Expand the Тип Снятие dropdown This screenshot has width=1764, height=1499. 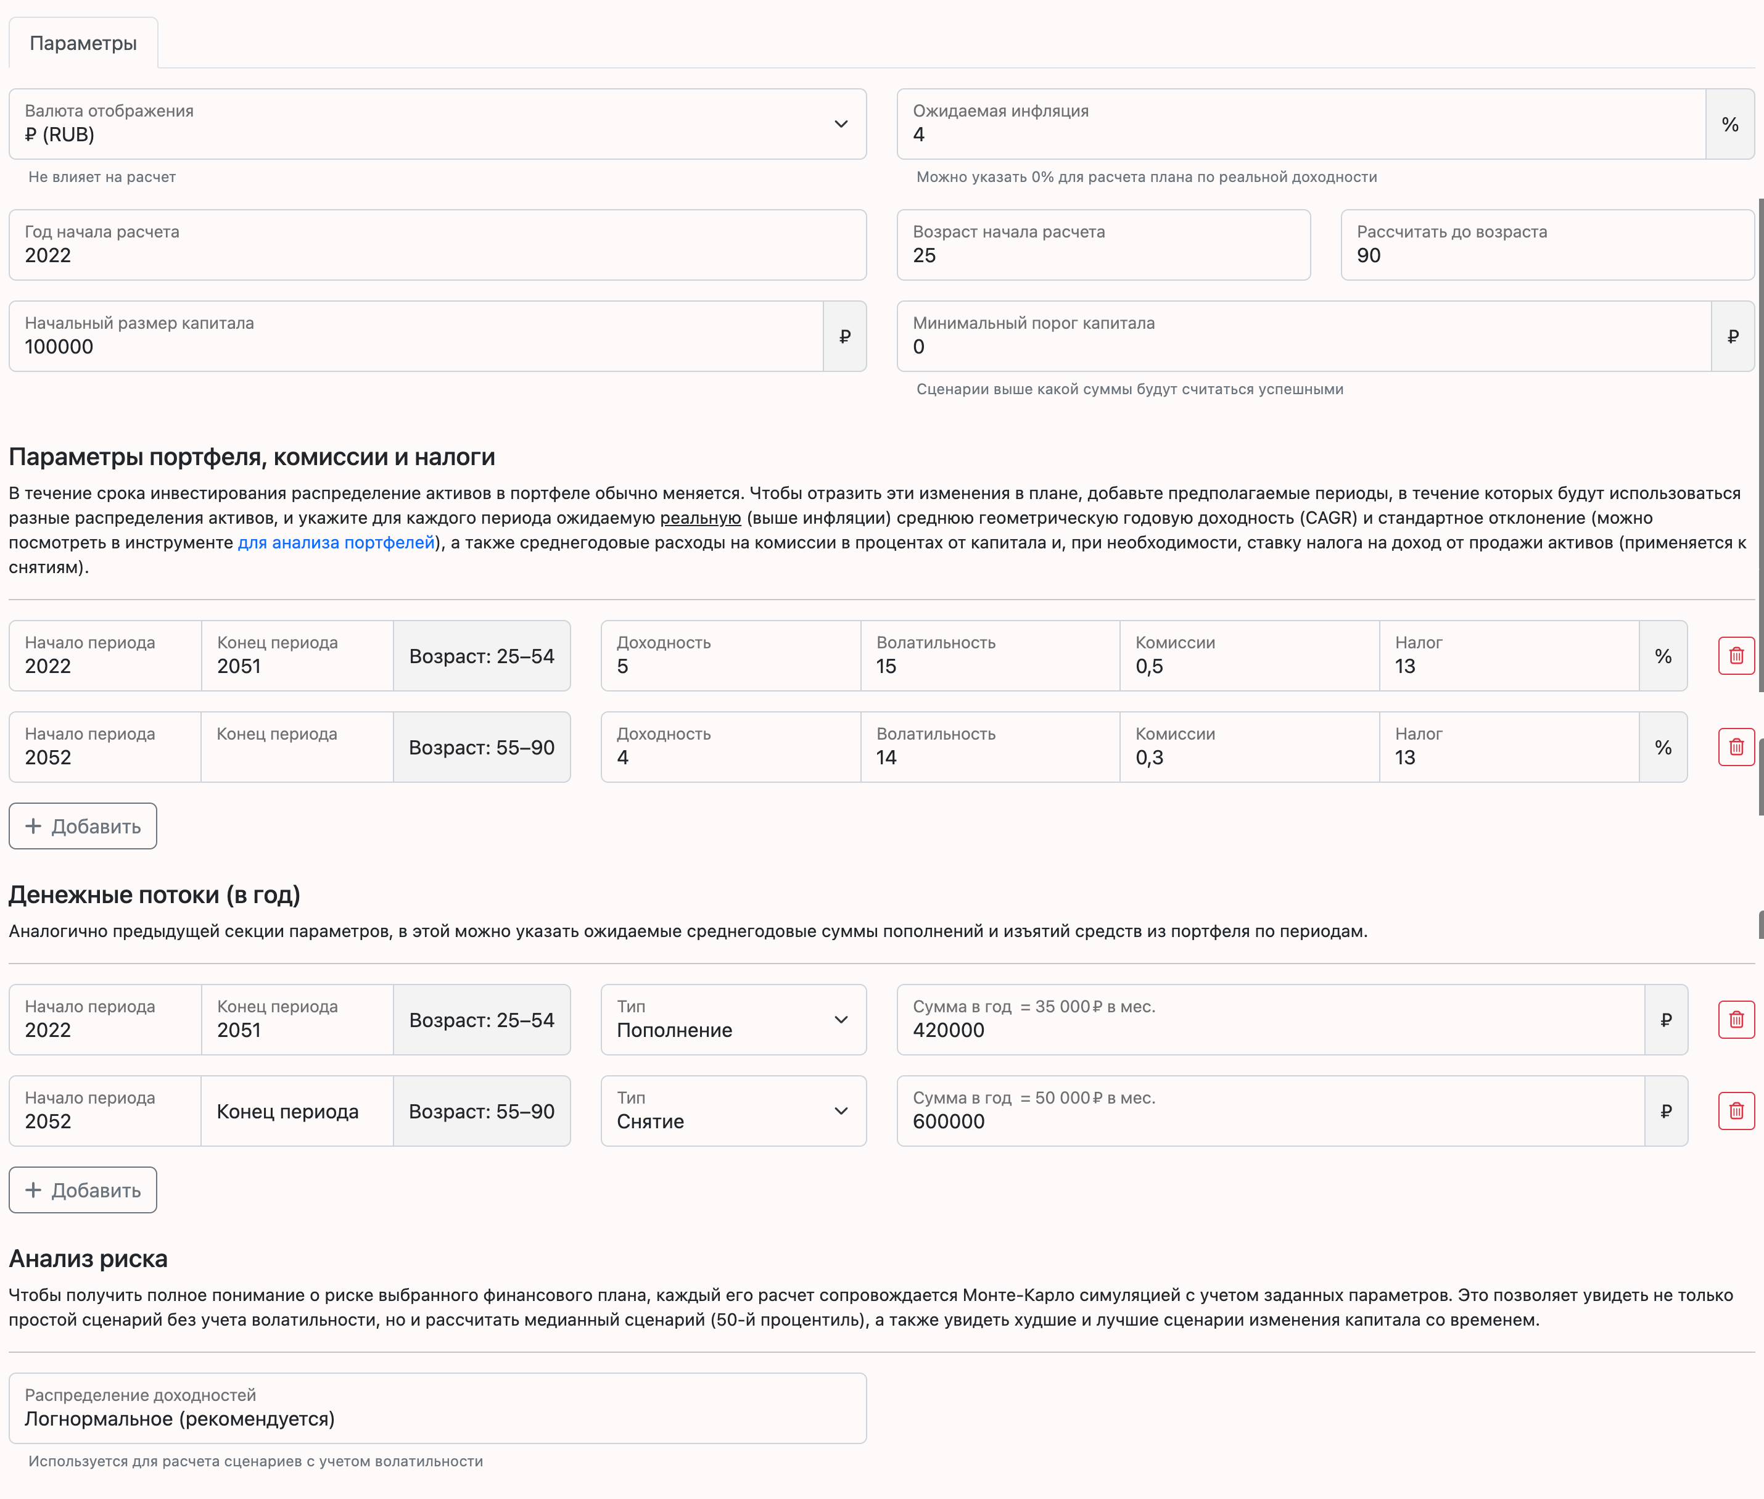733,1110
